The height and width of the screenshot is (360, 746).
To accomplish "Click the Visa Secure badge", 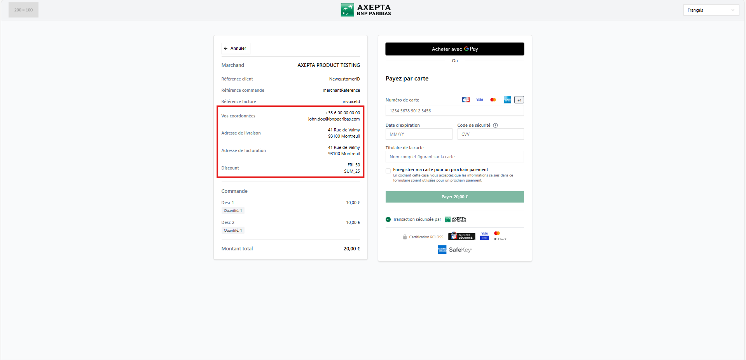I will point(484,236).
